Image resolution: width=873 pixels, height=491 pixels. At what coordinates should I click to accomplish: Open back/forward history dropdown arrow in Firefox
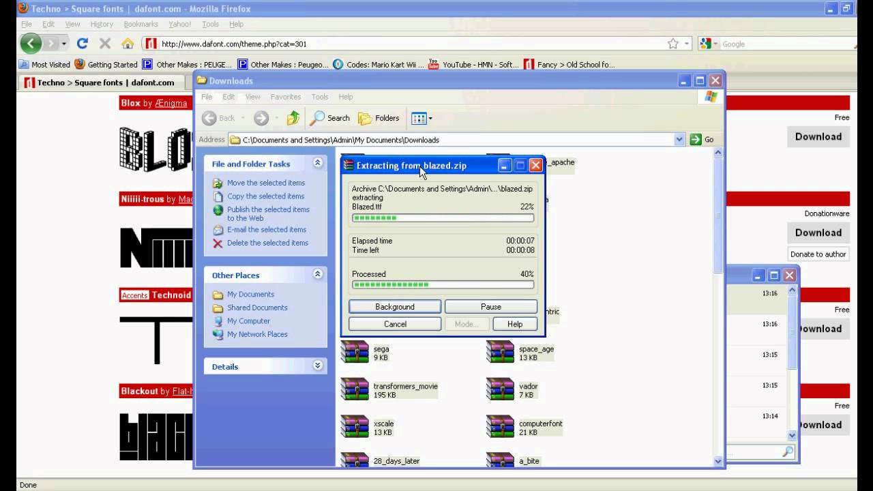64,44
